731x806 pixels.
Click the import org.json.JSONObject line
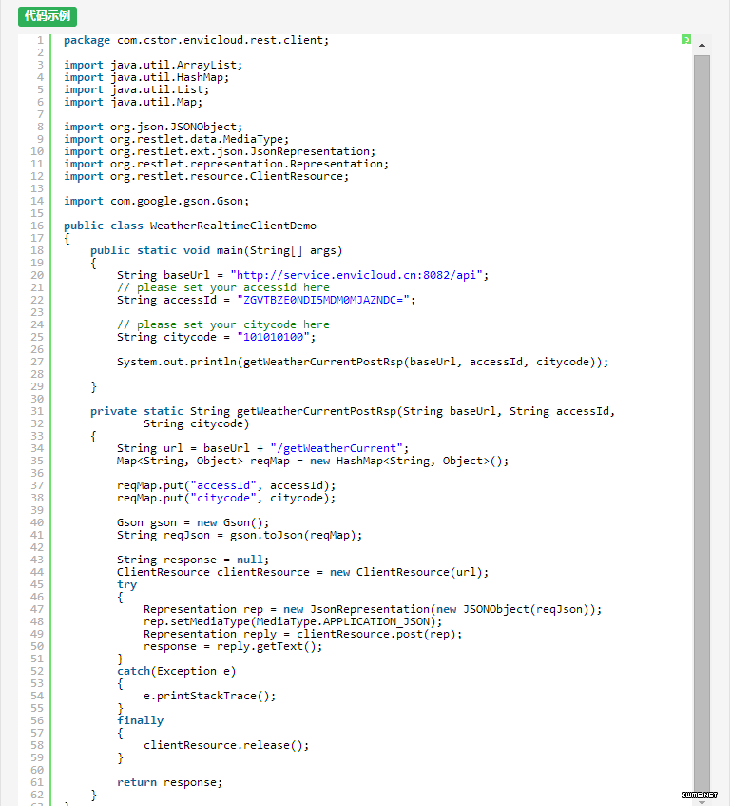tap(153, 127)
